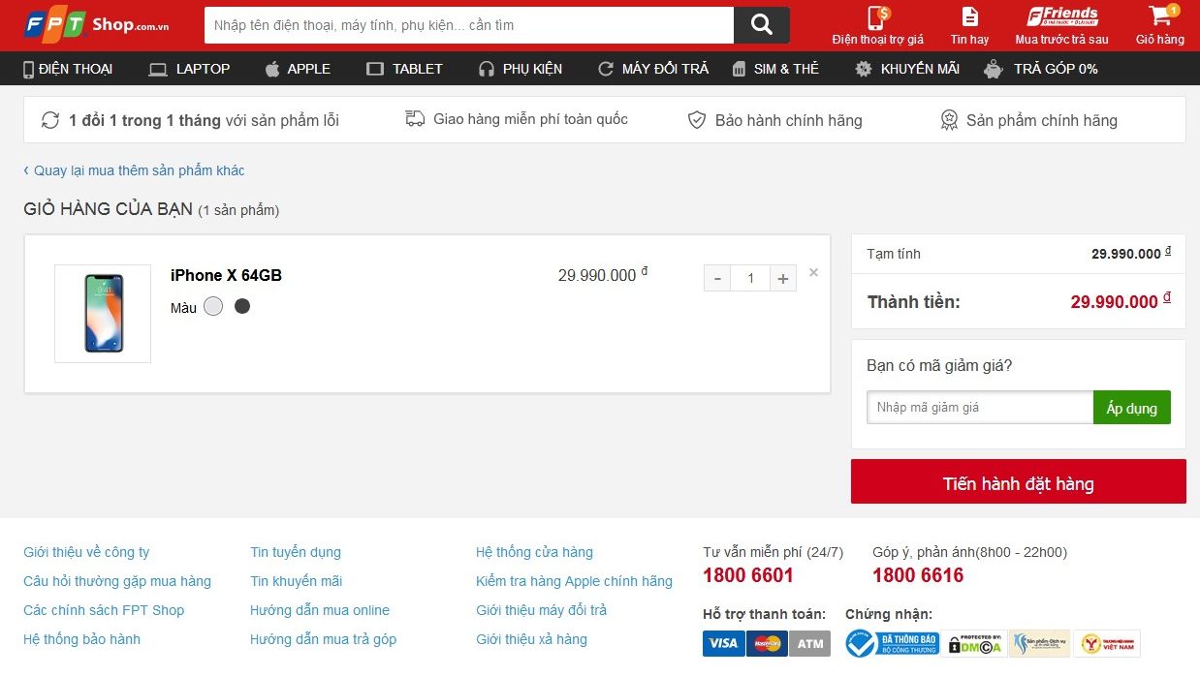Open the KHUYẾN MÃI menu
The image size is (1200, 677).
[x=907, y=69]
